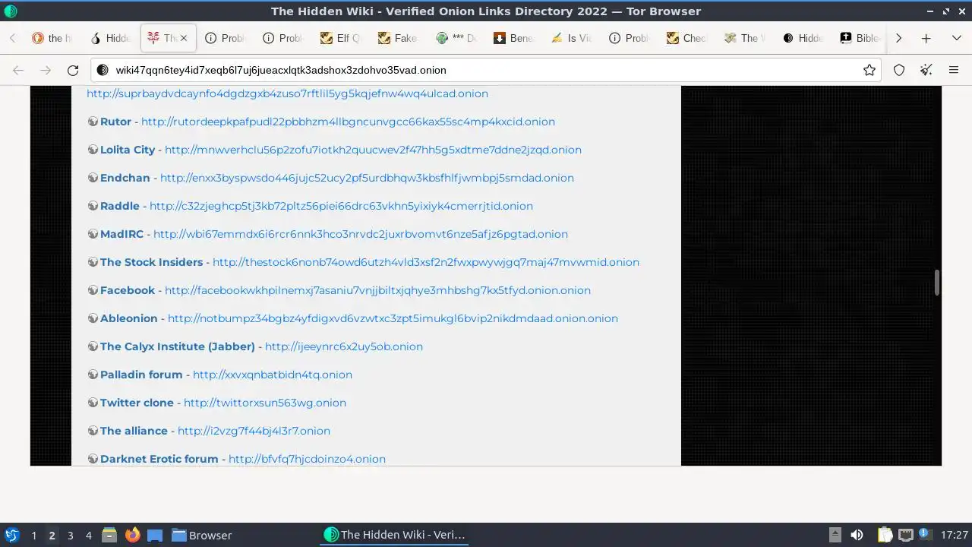Click the address bar URL field
Screen dimensions: 972x547
486,70
